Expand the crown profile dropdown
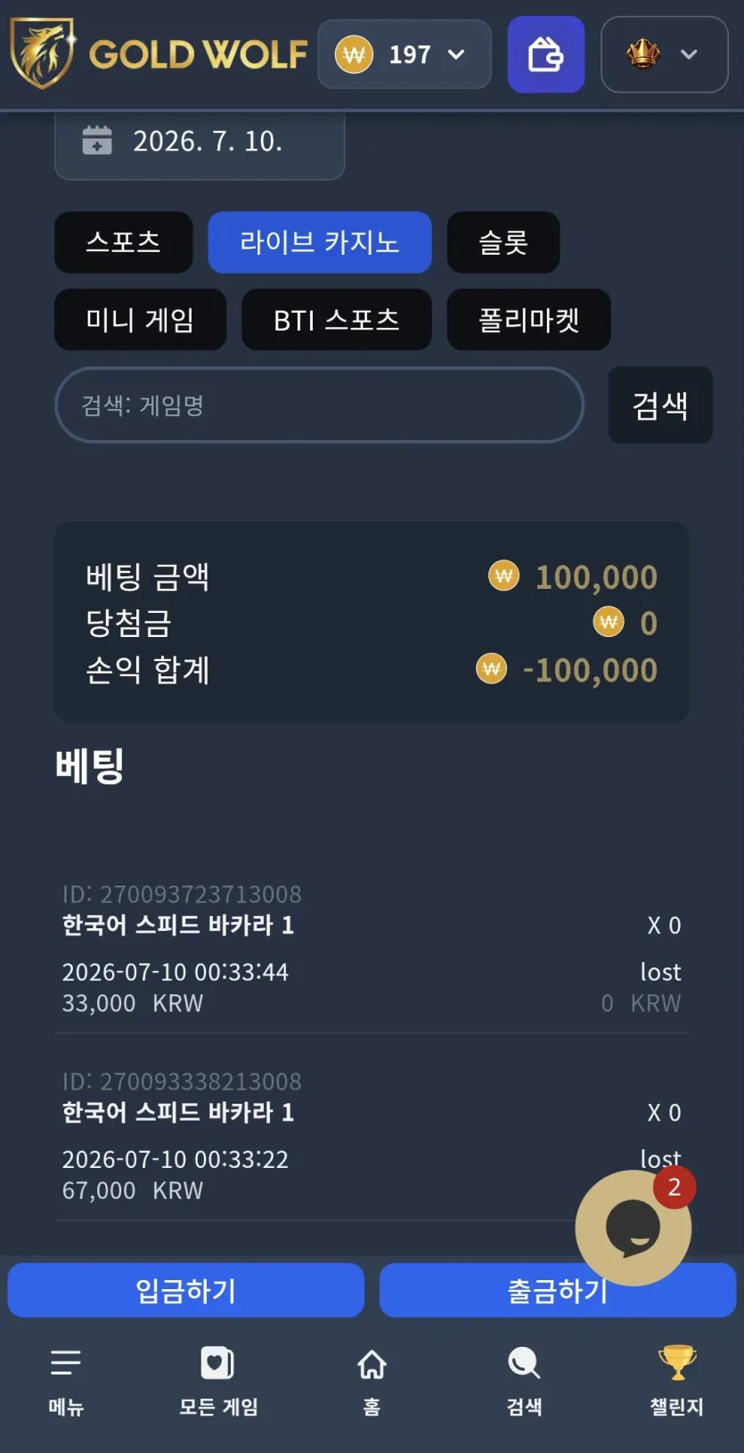Image resolution: width=744 pixels, height=1453 pixels. 665,54
